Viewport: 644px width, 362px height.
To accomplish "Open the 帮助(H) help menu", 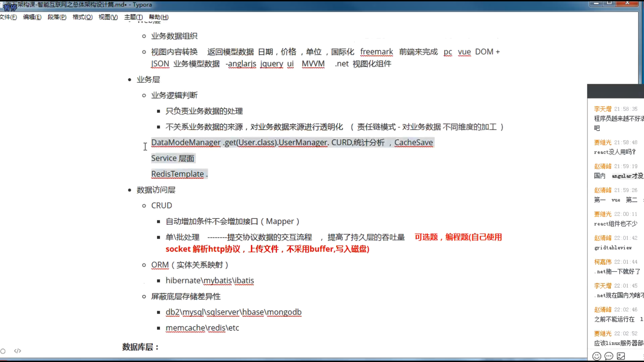I will point(159,17).
